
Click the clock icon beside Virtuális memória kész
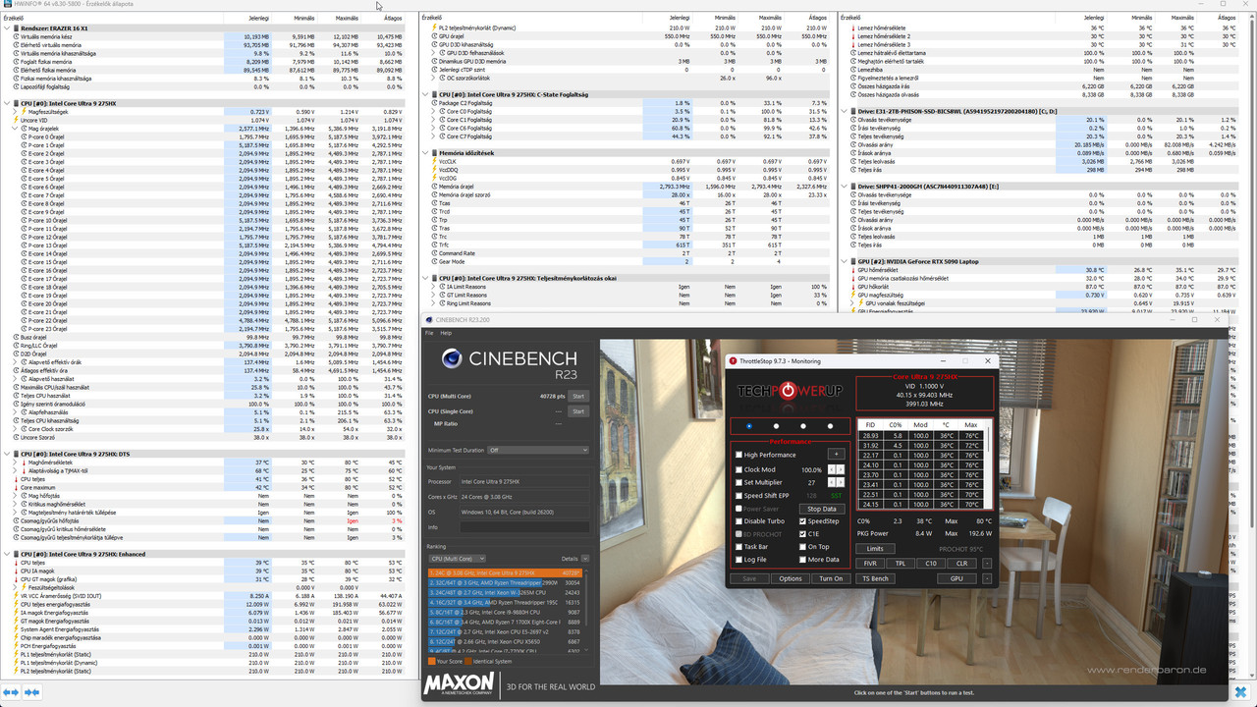pos(17,36)
